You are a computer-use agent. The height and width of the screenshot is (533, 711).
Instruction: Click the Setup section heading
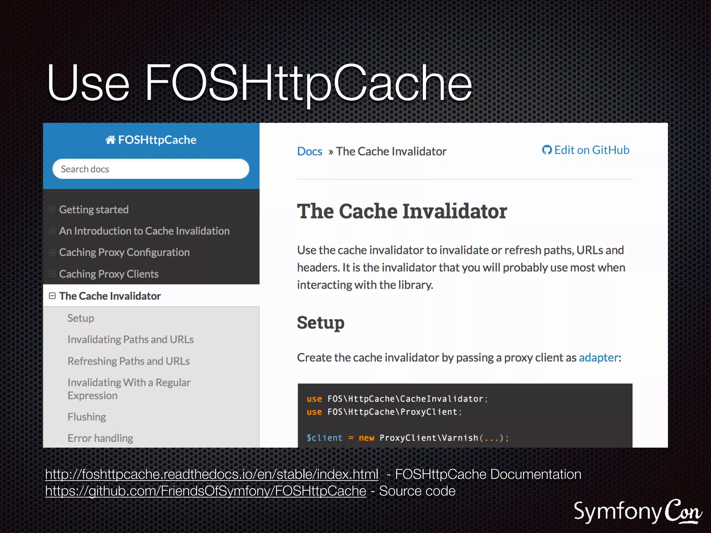[321, 323]
